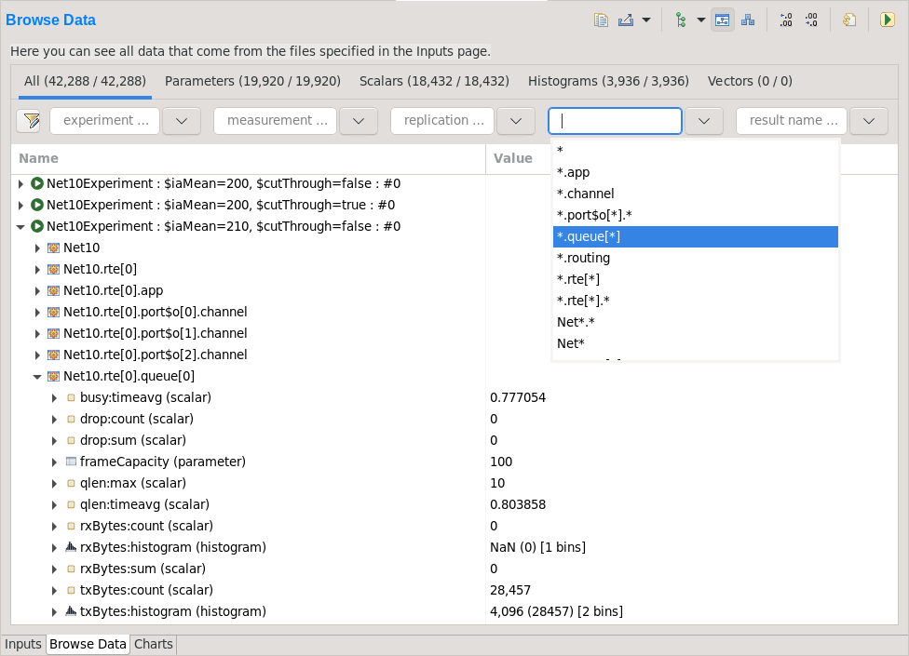Choose the '*.rte[*].*' suggestion
This screenshot has height=656, width=909.
click(696, 301)
